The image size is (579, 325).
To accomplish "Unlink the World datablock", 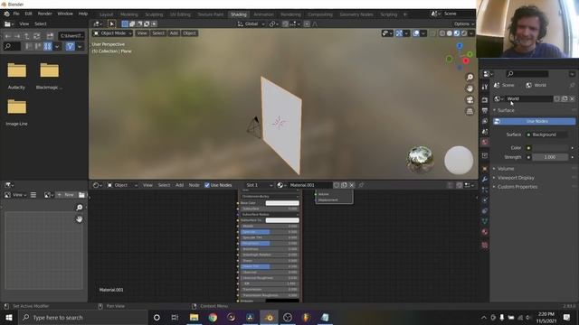I will [x=572, y=98].
